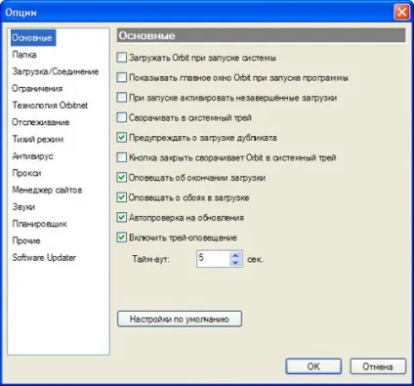Disable Автопроверка на обновления
This screenshot has width=414, height=386.
click(122, 217)
